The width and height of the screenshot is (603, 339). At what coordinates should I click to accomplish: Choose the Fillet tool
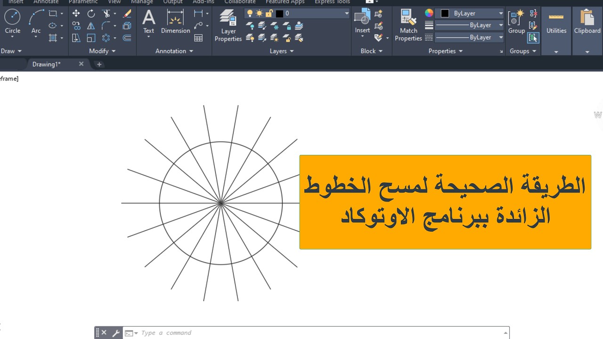point(106,26)
